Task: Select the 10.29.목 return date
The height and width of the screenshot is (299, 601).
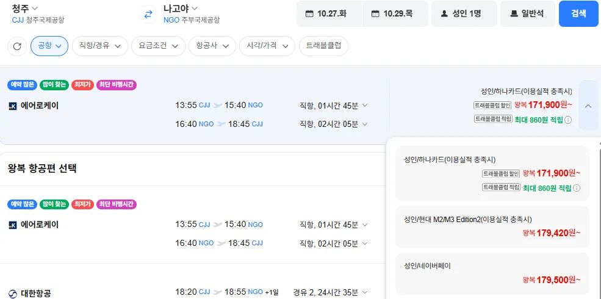Action: tap(395, 14)
